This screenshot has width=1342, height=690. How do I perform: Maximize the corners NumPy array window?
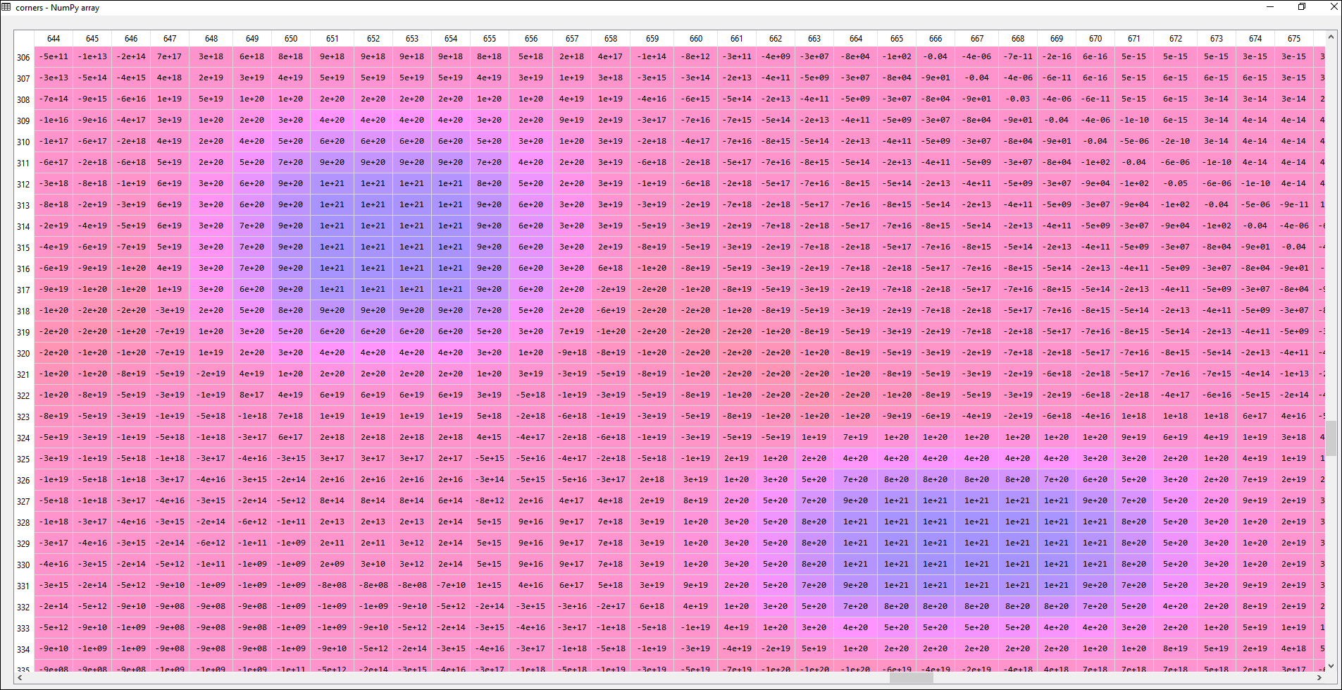click(x=1302, y=7)
